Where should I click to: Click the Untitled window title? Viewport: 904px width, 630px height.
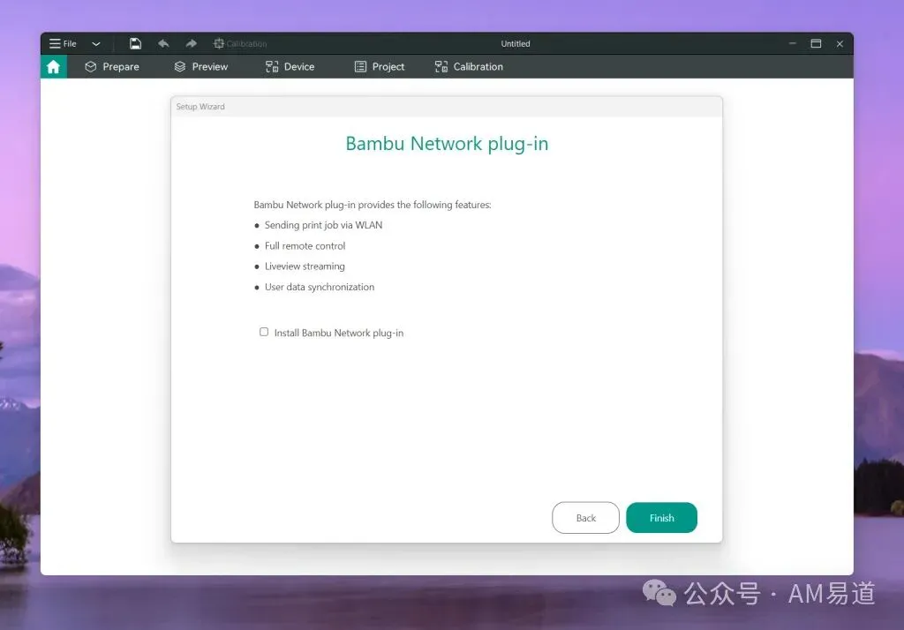[516, 44]
